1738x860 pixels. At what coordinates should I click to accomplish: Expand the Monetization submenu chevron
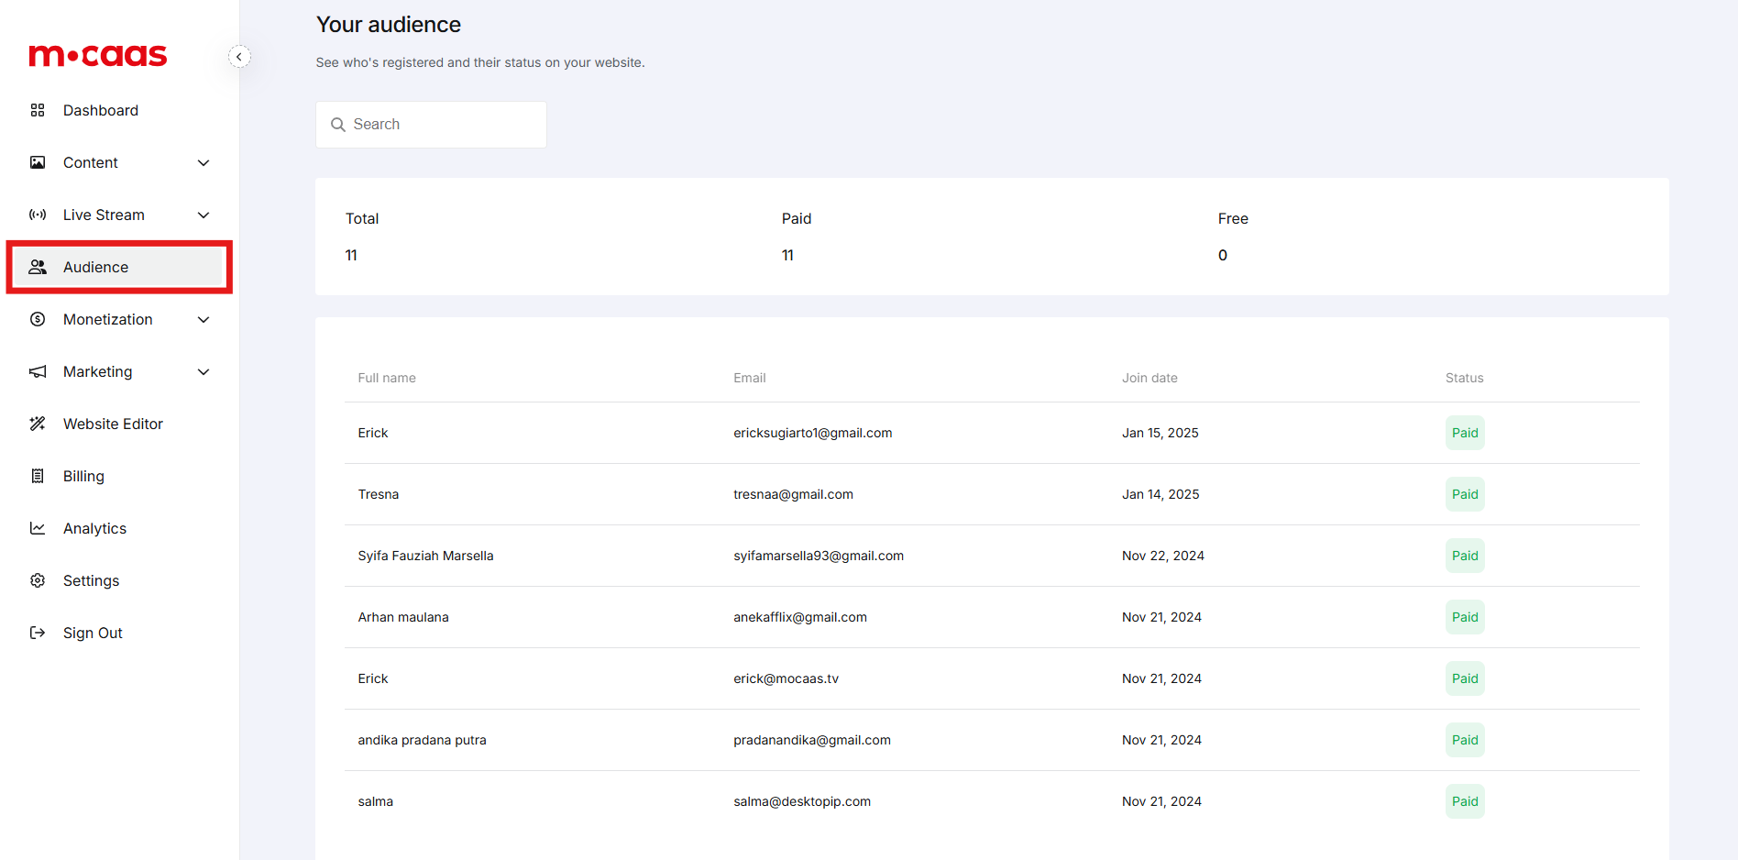click(x=203, y=320)
